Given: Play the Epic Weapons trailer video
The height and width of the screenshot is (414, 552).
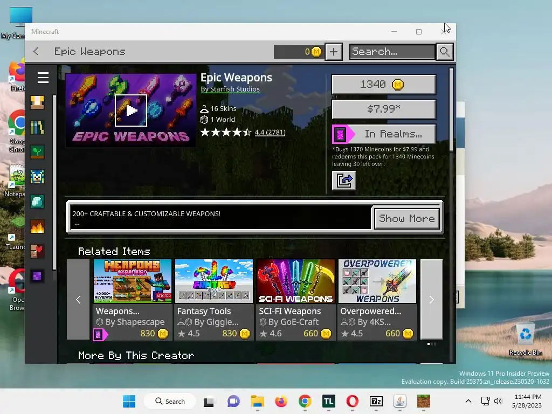Looking at the screenshot, I should 131,111.
